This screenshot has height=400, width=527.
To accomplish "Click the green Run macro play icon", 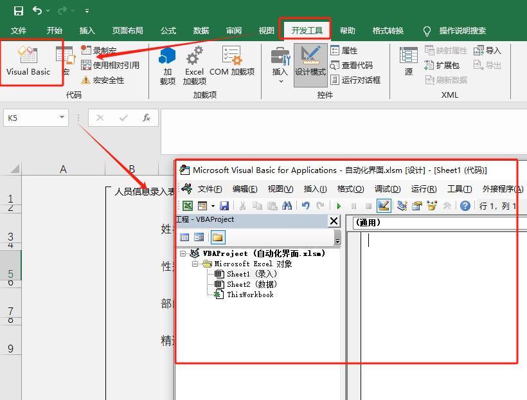I will tap(339, 206).
